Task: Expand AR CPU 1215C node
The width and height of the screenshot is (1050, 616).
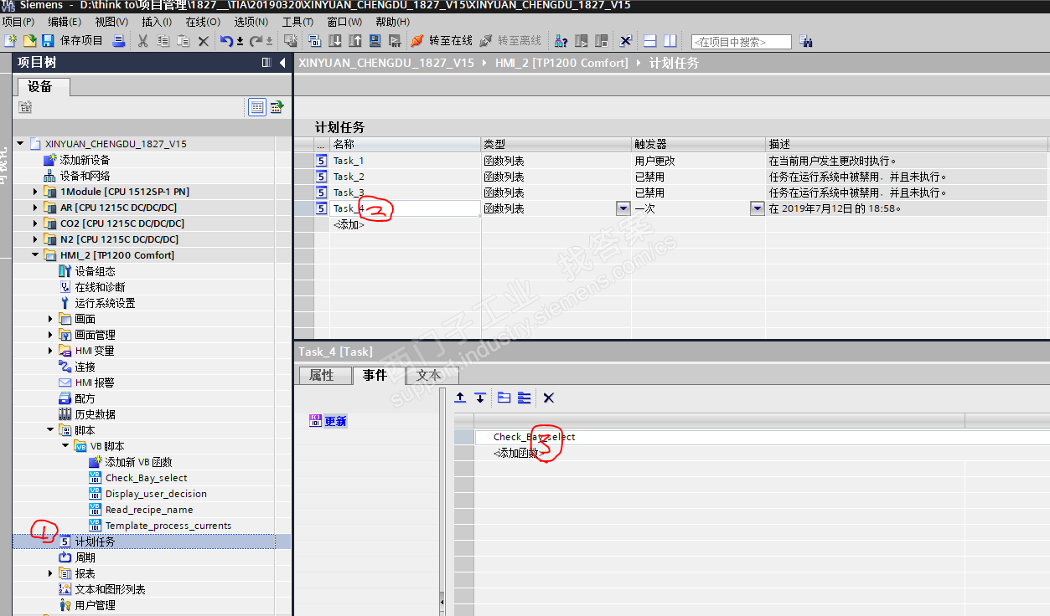Action: (36, 208)
